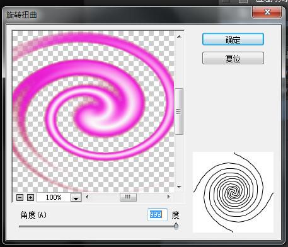Confirm the twirl with the 确定 button
The image size is (288, 247).
[233, 39]
